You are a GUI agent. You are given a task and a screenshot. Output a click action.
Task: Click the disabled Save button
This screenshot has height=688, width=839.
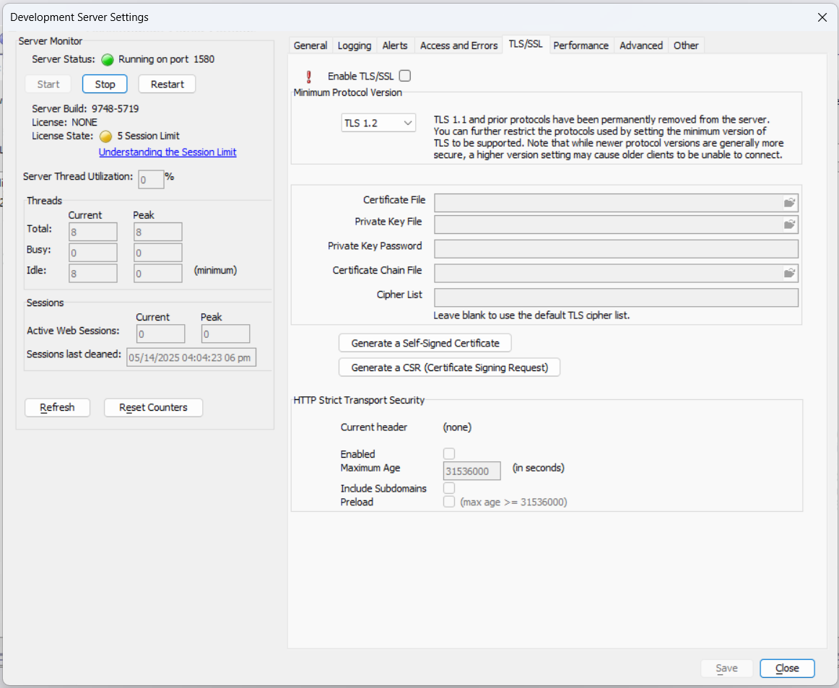[x=726, y=669]
